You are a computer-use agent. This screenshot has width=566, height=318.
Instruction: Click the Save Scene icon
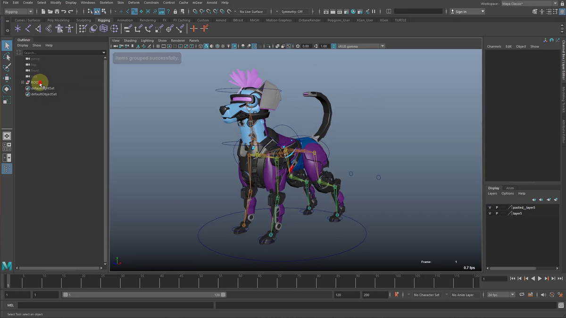(57, 11)
